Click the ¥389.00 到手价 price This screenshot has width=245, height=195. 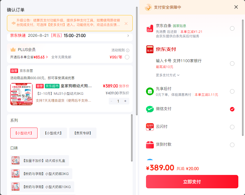click(x=116, y=86)
